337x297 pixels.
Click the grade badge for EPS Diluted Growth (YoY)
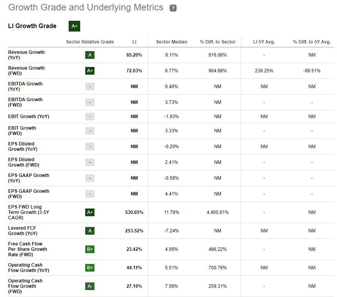[90, 147]
